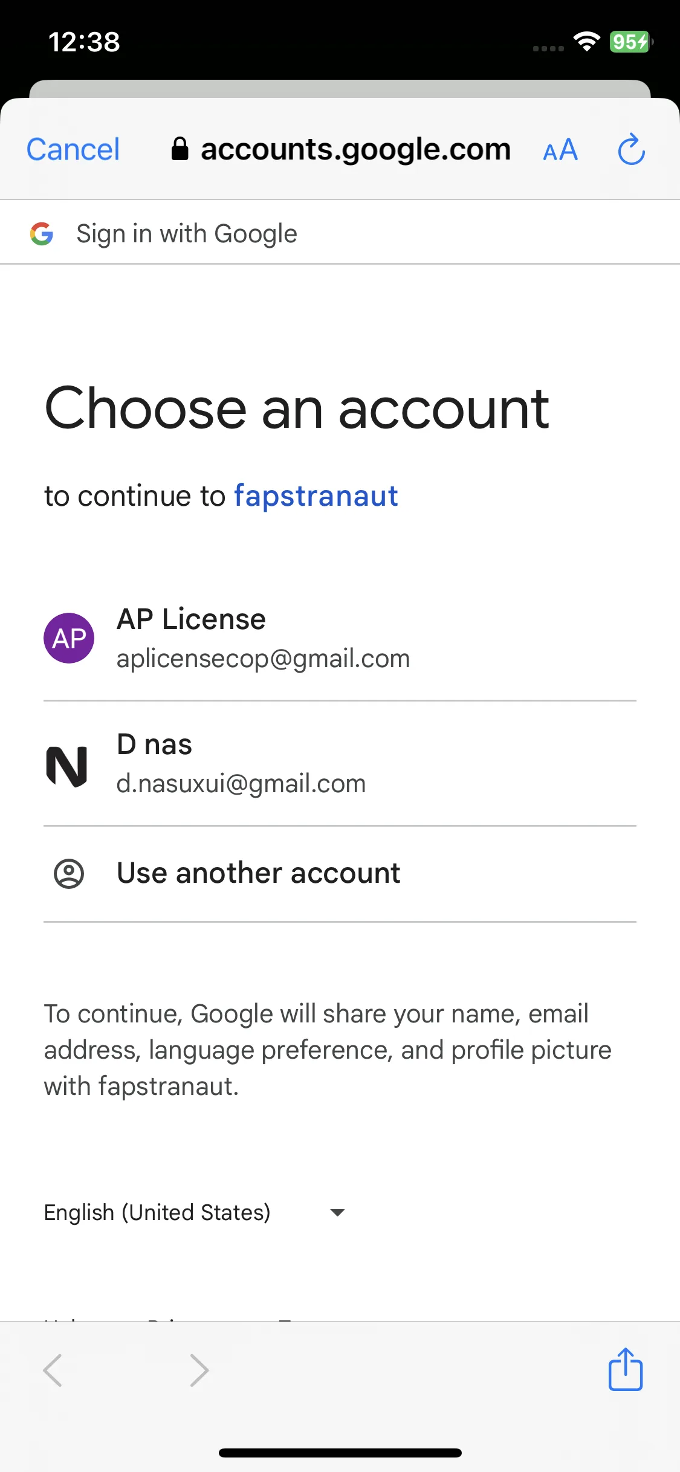Cancel the sign-in sheet
Screen dimensions: 680x1472
pyautogui.click(x=73, y=149)
